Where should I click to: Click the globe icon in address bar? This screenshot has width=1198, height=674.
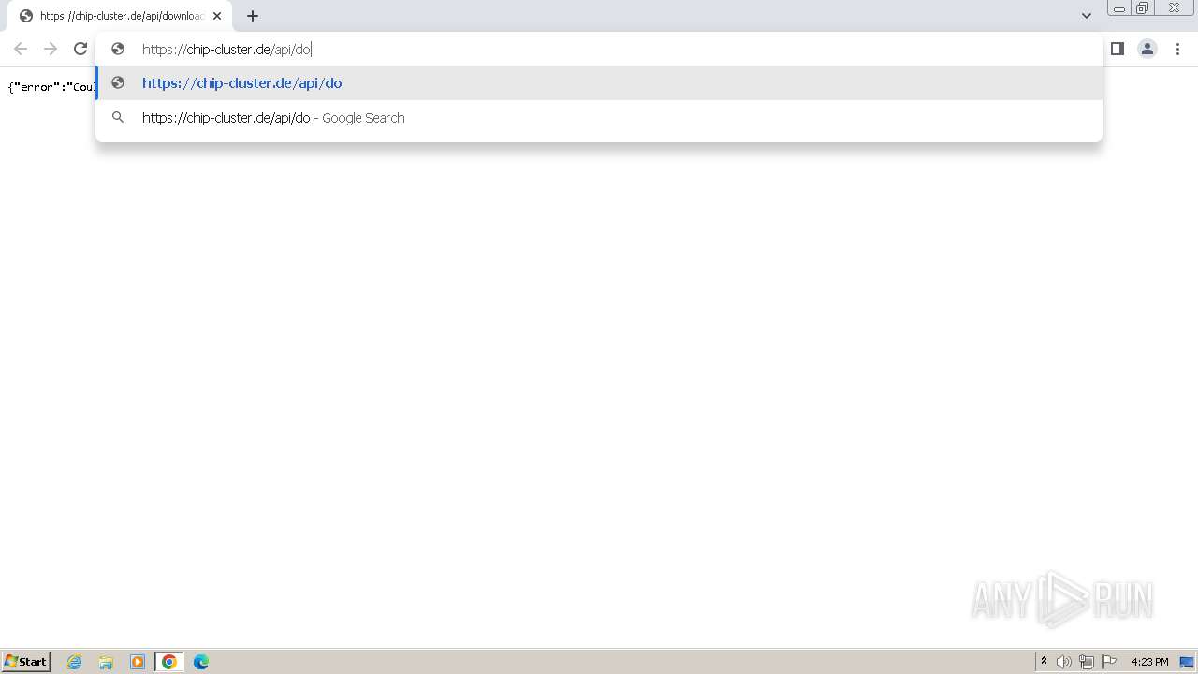coord(118,49)
